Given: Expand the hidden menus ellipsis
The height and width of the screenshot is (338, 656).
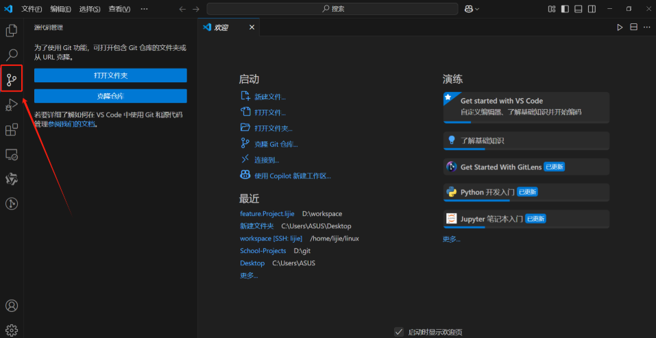Looking at the screenshot, I should point(144,9).
